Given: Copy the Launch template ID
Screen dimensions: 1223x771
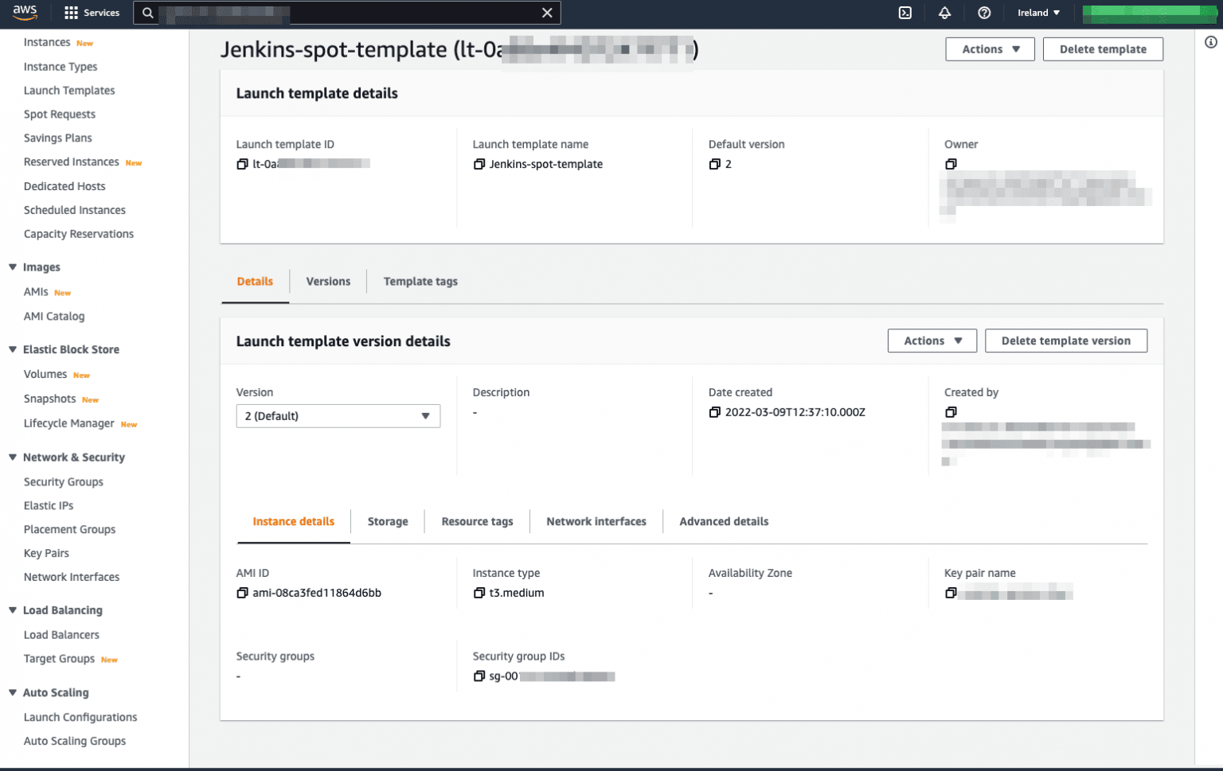Looking at the screenshot, I should tap(241, 163).
